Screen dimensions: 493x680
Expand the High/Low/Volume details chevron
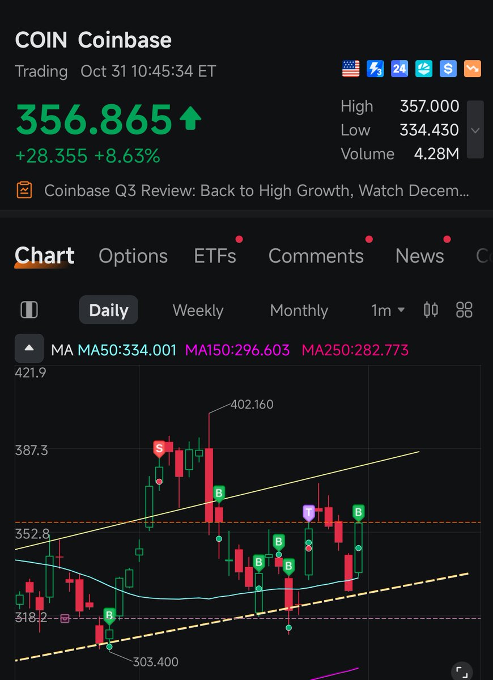tap(475, 130)
